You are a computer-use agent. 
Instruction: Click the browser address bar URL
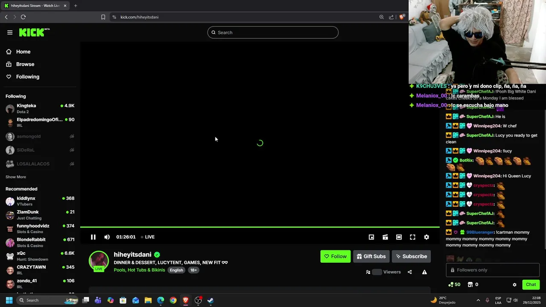coord(139,17)
